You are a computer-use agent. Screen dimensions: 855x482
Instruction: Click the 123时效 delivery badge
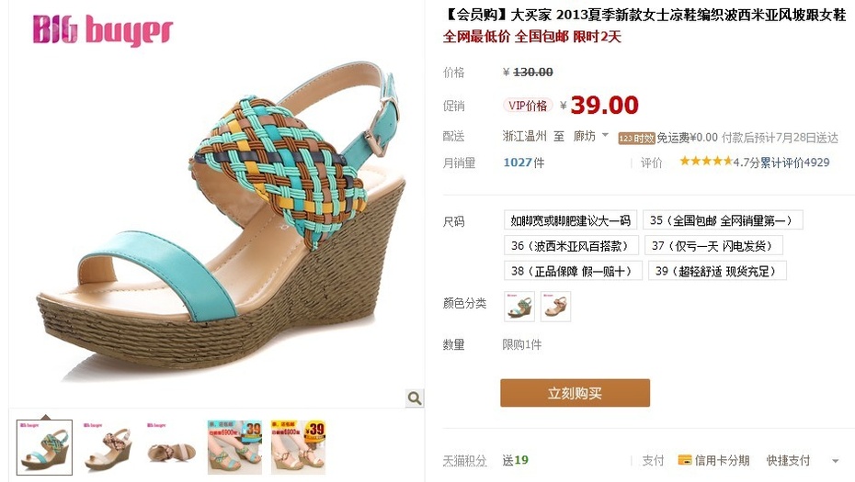(636, 139)
